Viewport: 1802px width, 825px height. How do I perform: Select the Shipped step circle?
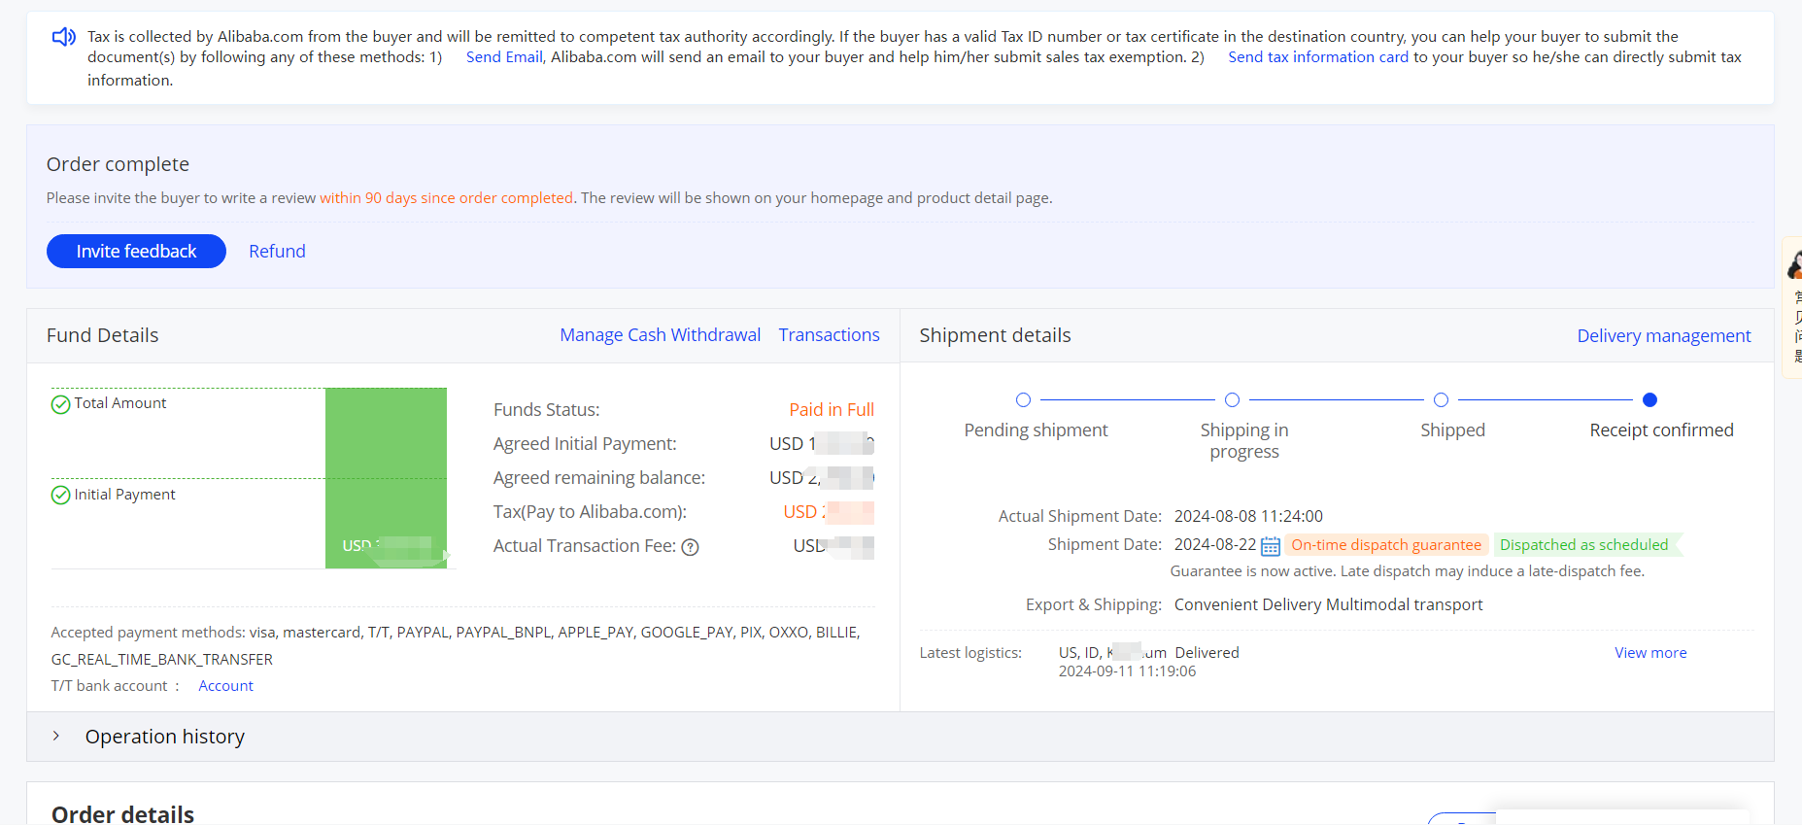coord(1441,399)
